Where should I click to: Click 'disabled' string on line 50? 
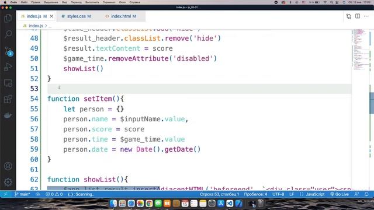tap(192, 58)
